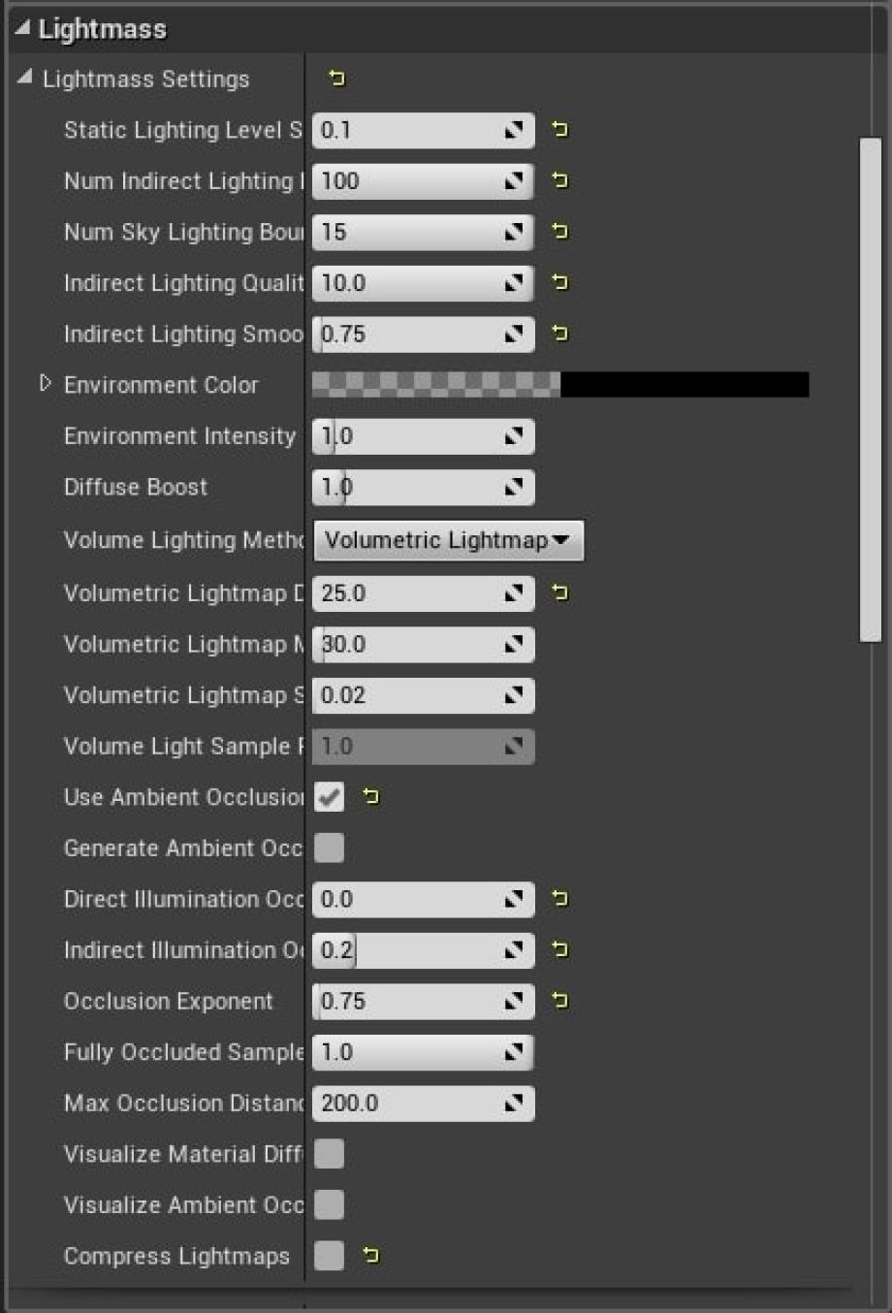Open Volume Lighting Method dropdown

[448, 541]
